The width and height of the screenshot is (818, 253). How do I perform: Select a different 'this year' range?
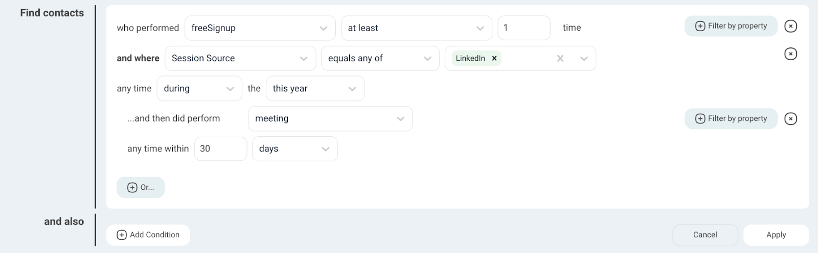pos(315,88)
